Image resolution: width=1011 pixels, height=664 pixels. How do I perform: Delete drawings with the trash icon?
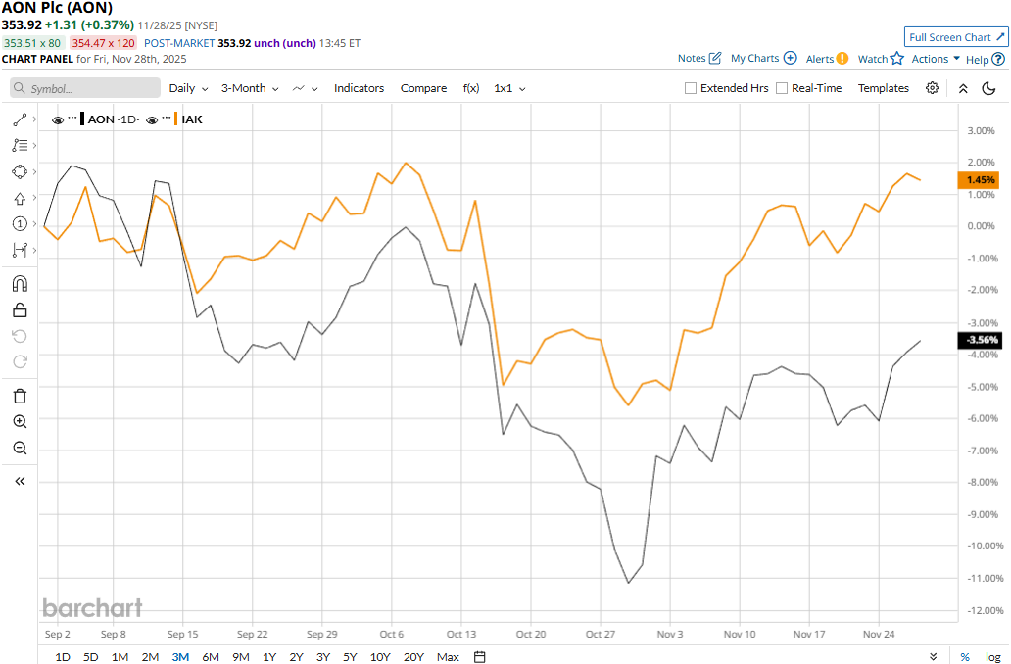20,396
